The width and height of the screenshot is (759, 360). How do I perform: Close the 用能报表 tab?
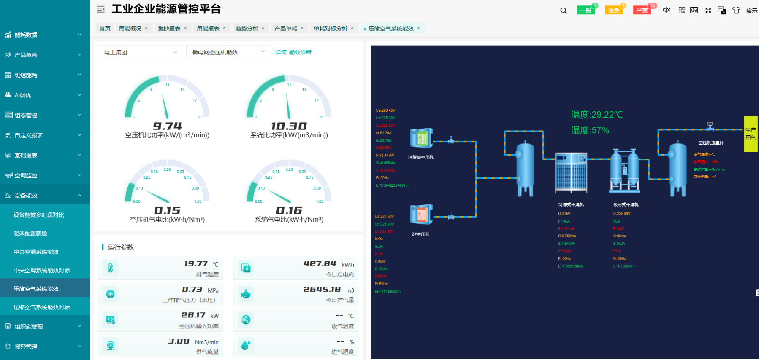coord(224,28)
